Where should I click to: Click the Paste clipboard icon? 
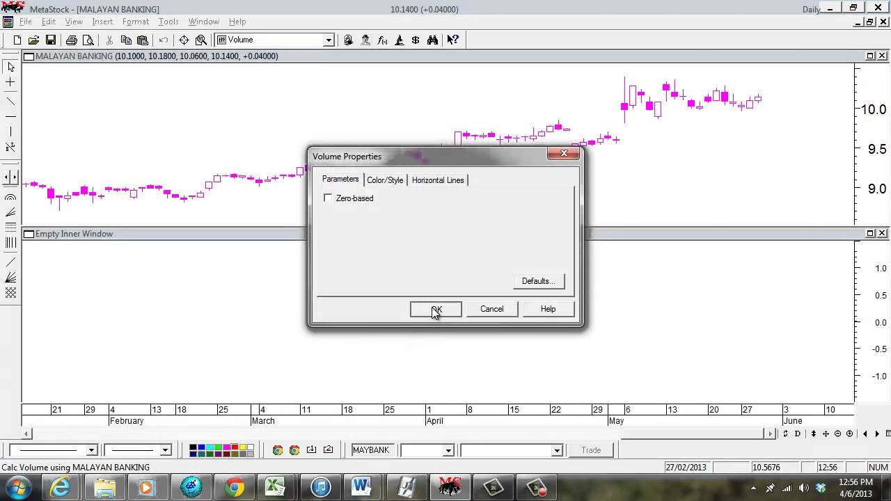pos(143,40)
